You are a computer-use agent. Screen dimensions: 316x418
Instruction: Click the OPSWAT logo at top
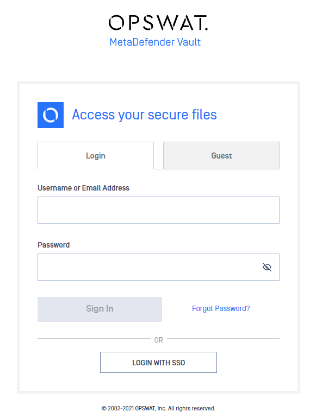click(x=158, y=23)
